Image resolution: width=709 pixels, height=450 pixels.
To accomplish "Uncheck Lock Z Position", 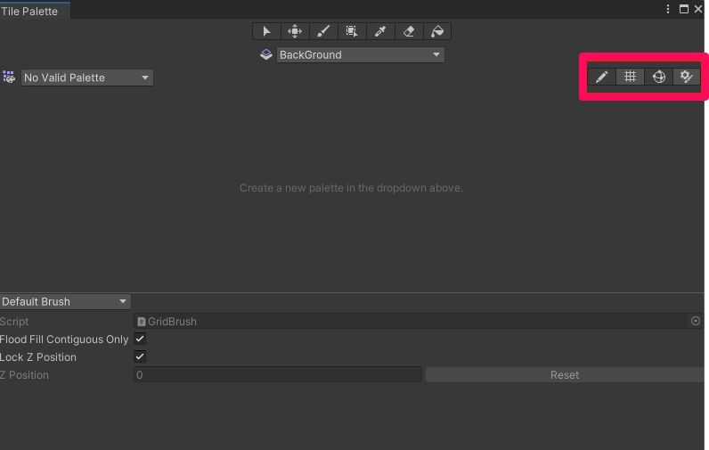I will (140, 356).
